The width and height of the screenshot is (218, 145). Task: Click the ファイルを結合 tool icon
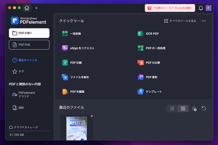[65, 77]
